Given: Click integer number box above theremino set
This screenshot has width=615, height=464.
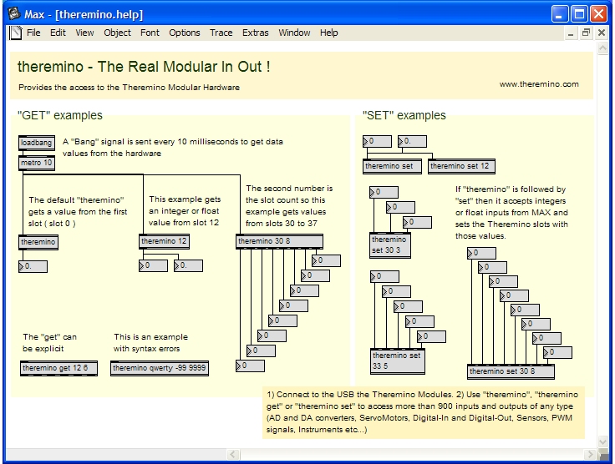Looking at the screenshot, I should click(377, 141).
